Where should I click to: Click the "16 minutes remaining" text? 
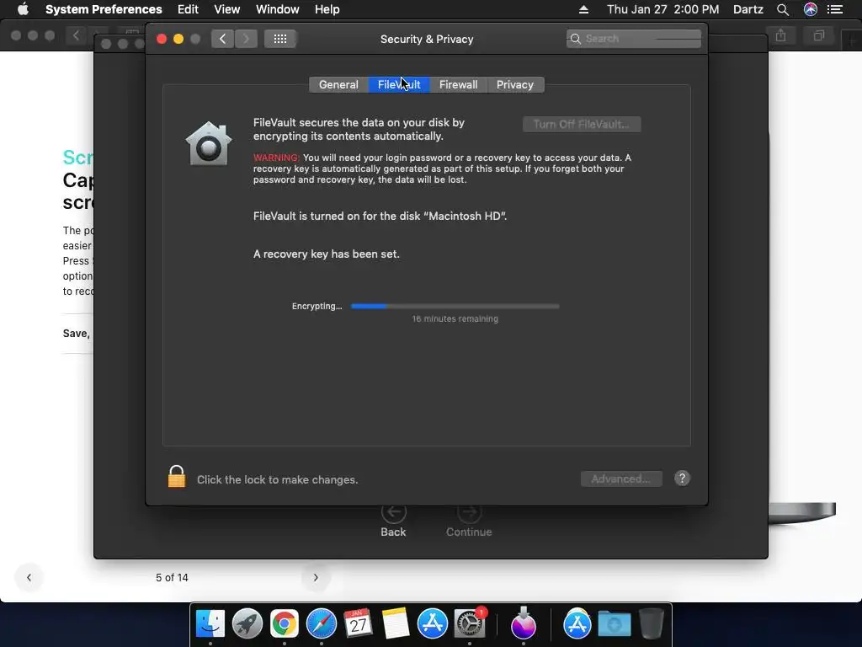click(x=455, y=318)
